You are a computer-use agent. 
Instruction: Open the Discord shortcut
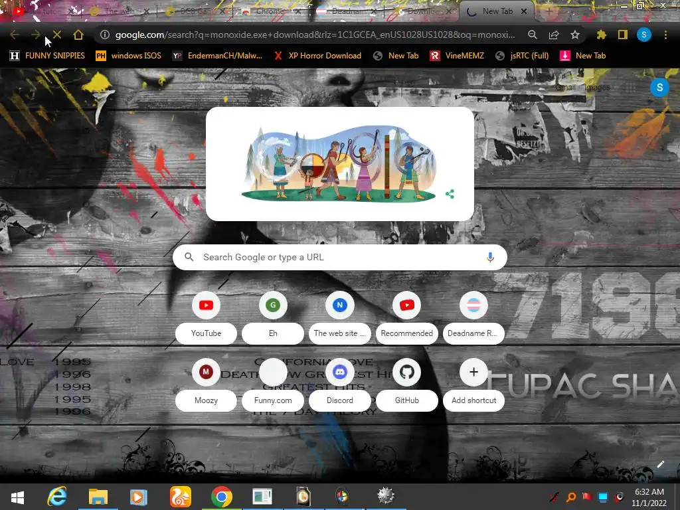coord(339,384)
